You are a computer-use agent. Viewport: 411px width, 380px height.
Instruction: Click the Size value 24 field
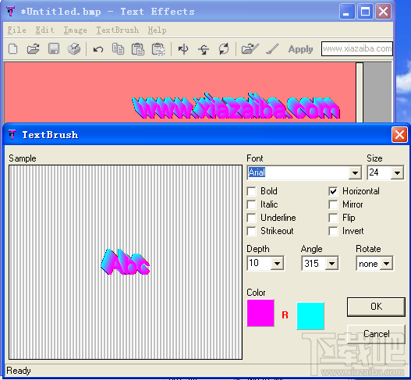pyautogui.click(x=379, y=172)
